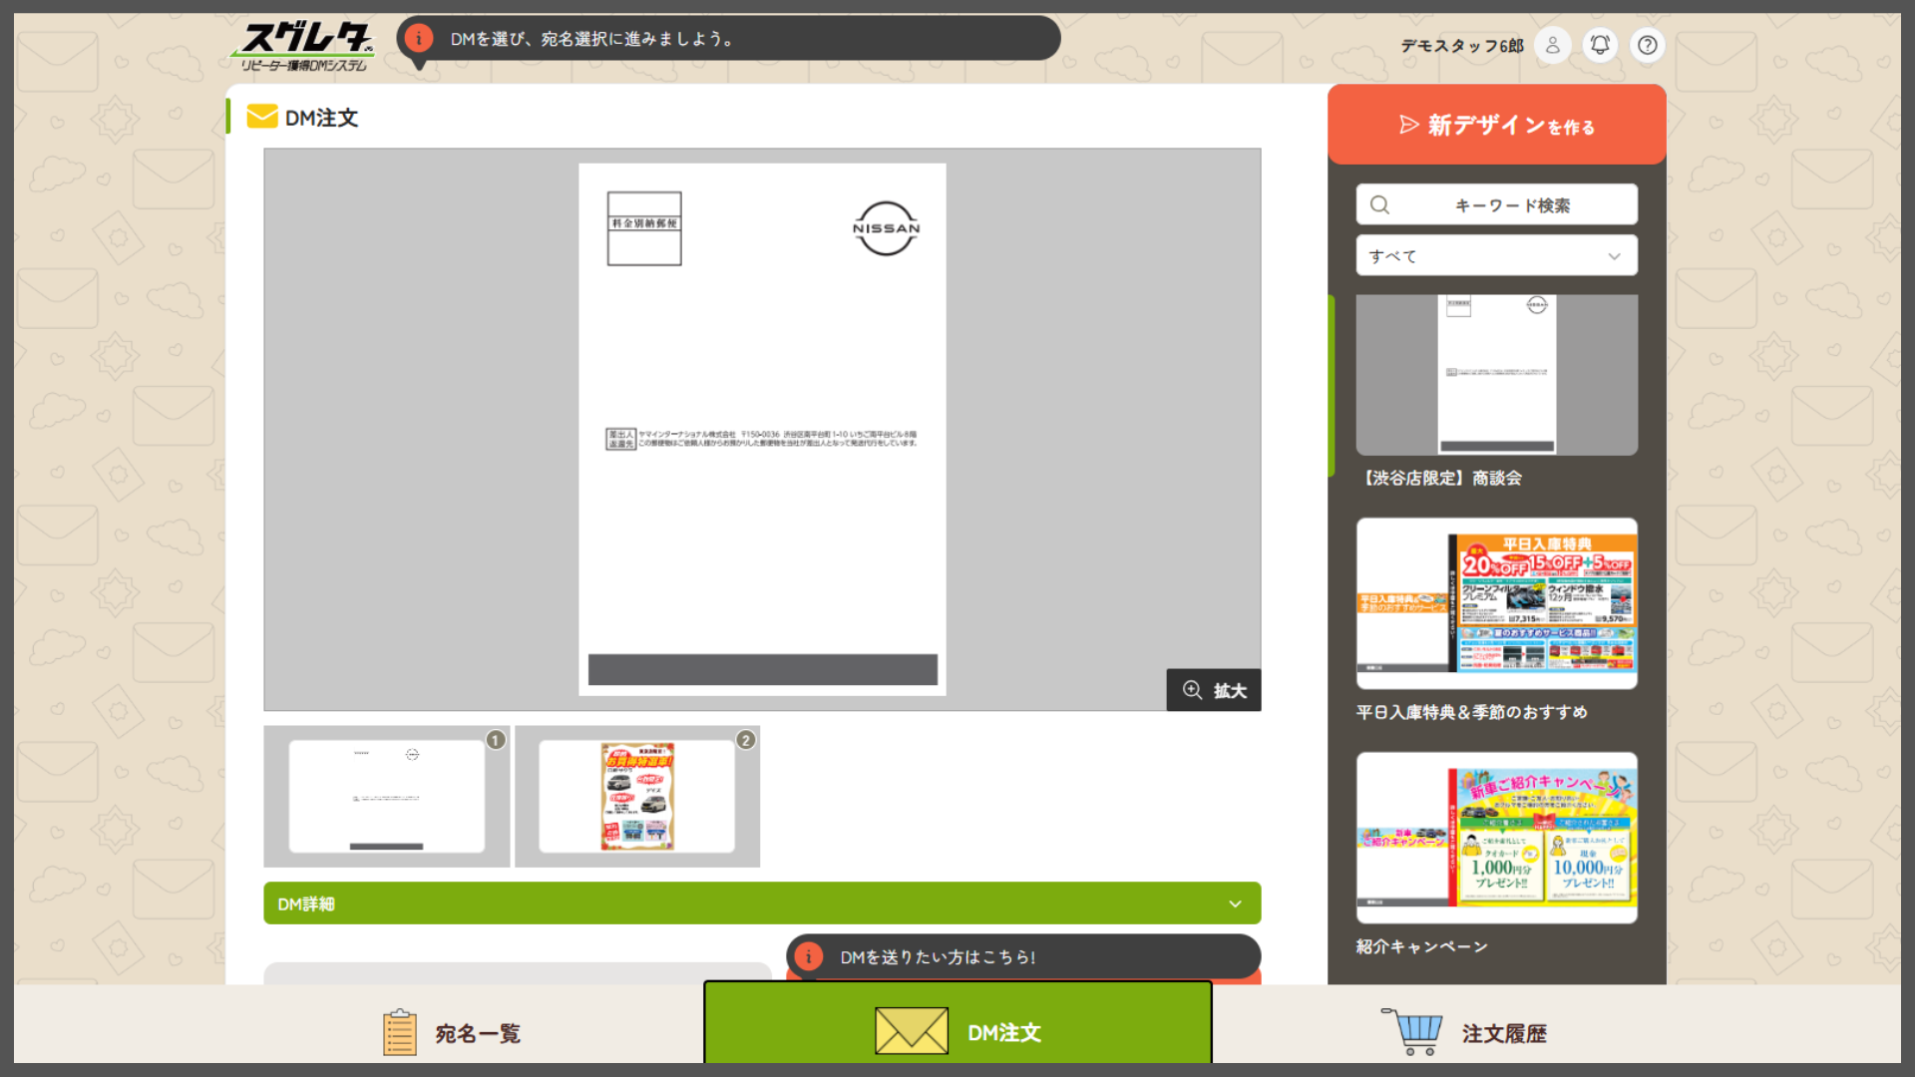
Task: Select the 紹介キャンペーン design thumbnail
Action: (1496, 838)
